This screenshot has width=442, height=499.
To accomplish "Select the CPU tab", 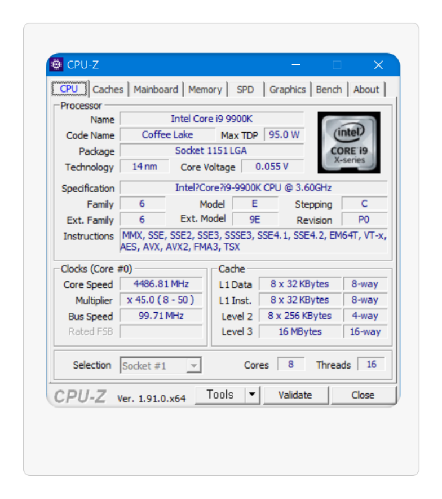I will coord(69,89).
